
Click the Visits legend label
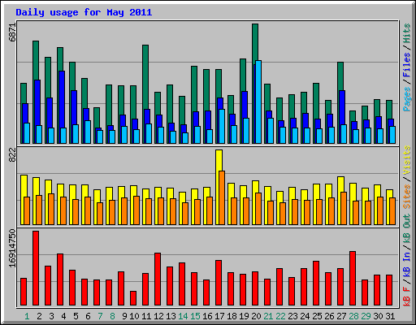point(406,160)
